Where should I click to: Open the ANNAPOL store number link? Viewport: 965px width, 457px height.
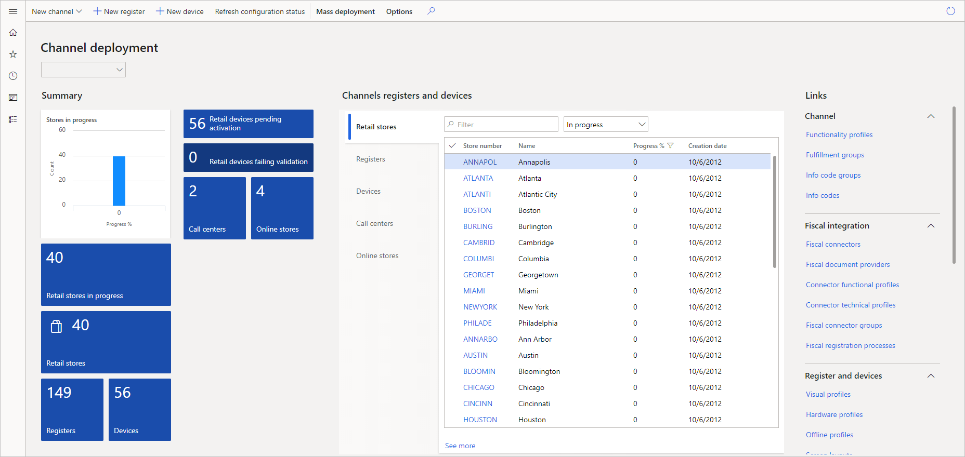point(480,162)
